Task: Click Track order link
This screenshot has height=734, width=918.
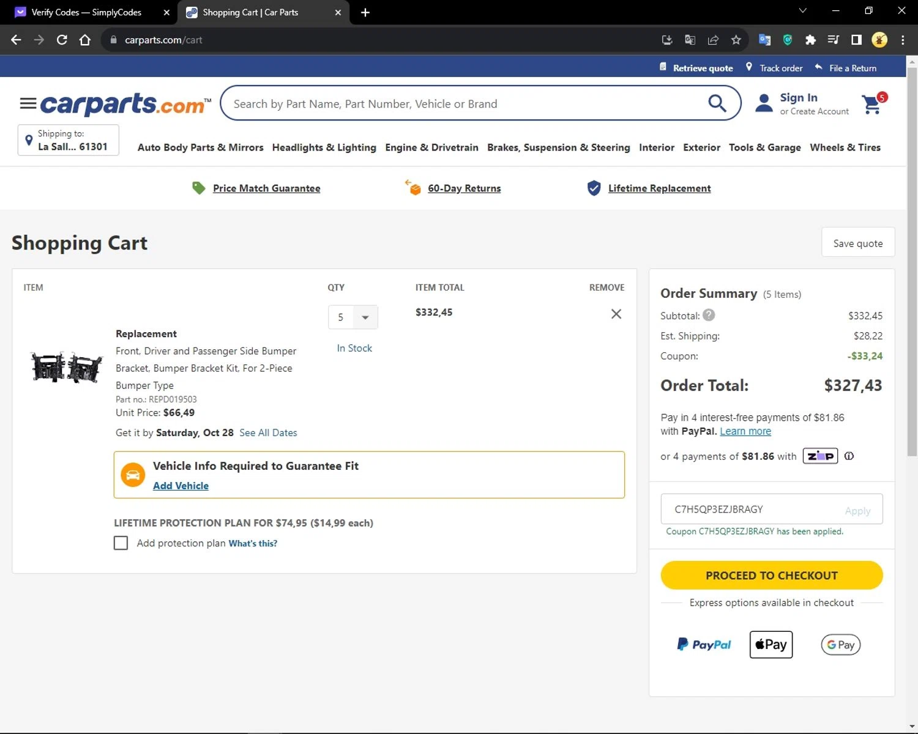Action: (781, 68)
